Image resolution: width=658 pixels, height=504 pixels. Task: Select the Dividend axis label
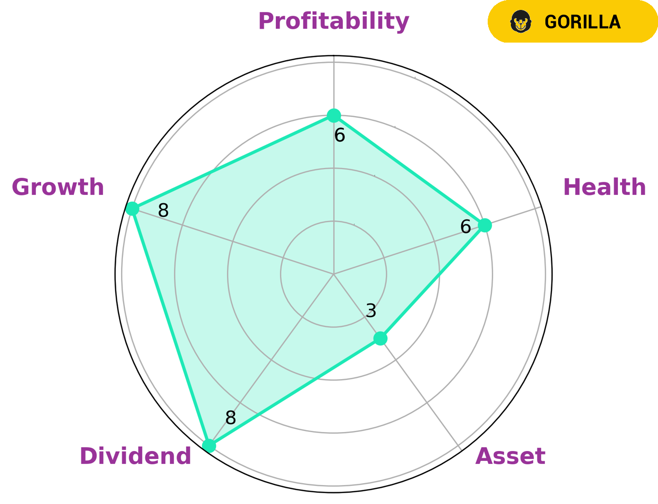(135, 456)
